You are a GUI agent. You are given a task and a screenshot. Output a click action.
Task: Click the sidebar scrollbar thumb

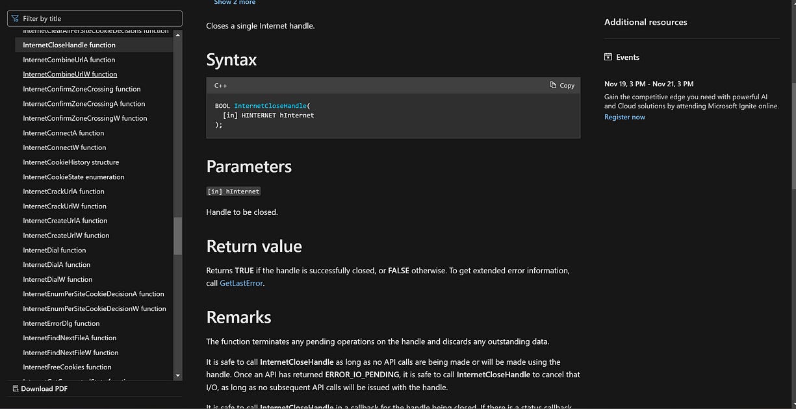[177, 234]
